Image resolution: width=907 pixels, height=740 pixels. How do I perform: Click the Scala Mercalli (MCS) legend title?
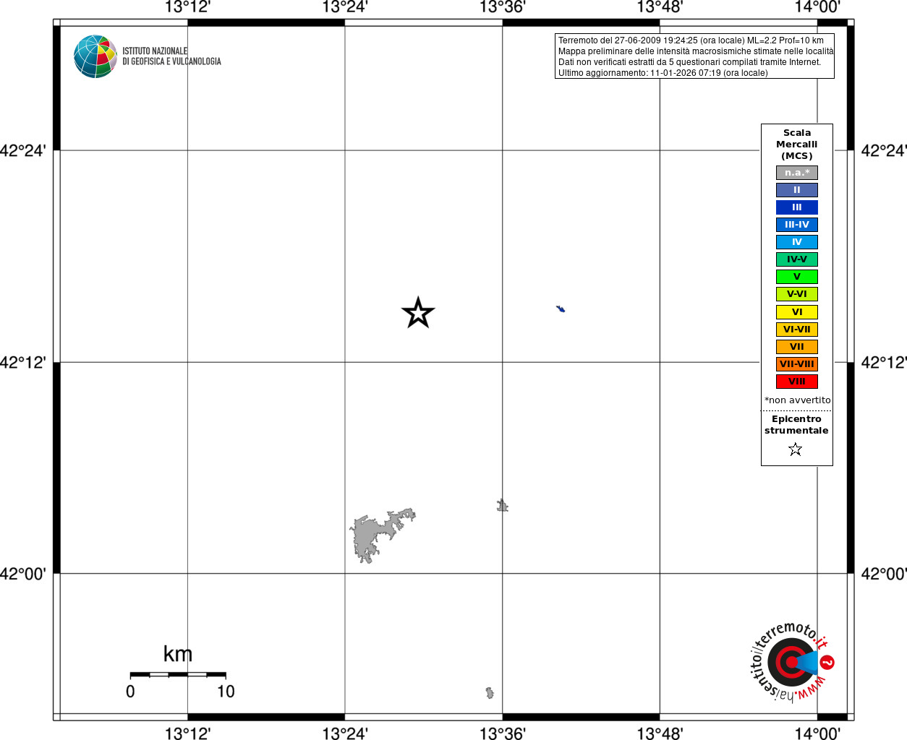[797, 145]
